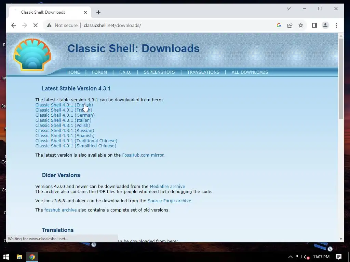
Task: Download Classic Shell 4.3.1 (Russian)
Action: coord(65,131)
